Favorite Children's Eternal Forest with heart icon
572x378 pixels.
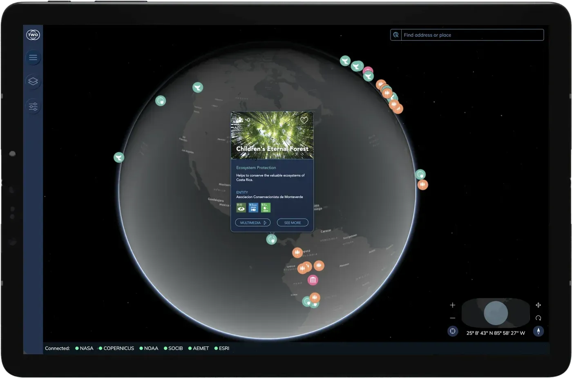pyautogui.click(x=304, y=120)
